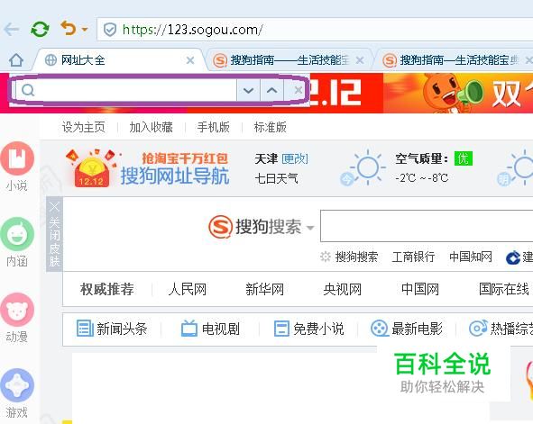Image resolution: width=533 pixels, height=424 pixels.
Task: Open the 电视剧 category
Action: [x=210, y=329]
